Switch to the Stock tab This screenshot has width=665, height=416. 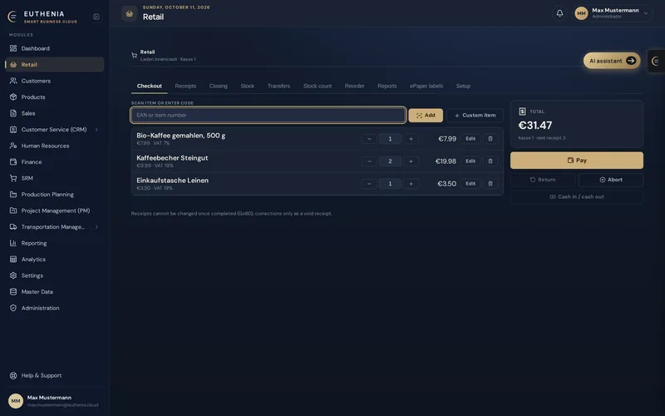coord(247,87)
